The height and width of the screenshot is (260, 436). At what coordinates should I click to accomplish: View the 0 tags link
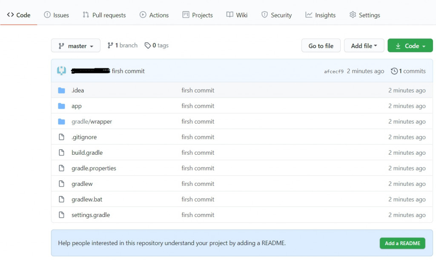tap(157, 45)
